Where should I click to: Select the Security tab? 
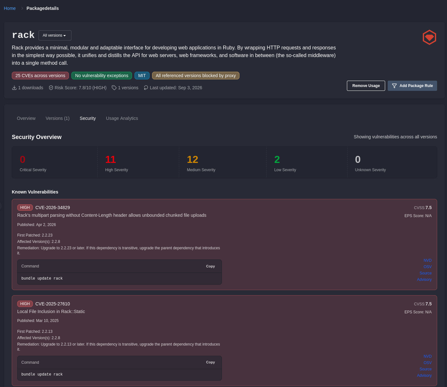coord(88,118)
